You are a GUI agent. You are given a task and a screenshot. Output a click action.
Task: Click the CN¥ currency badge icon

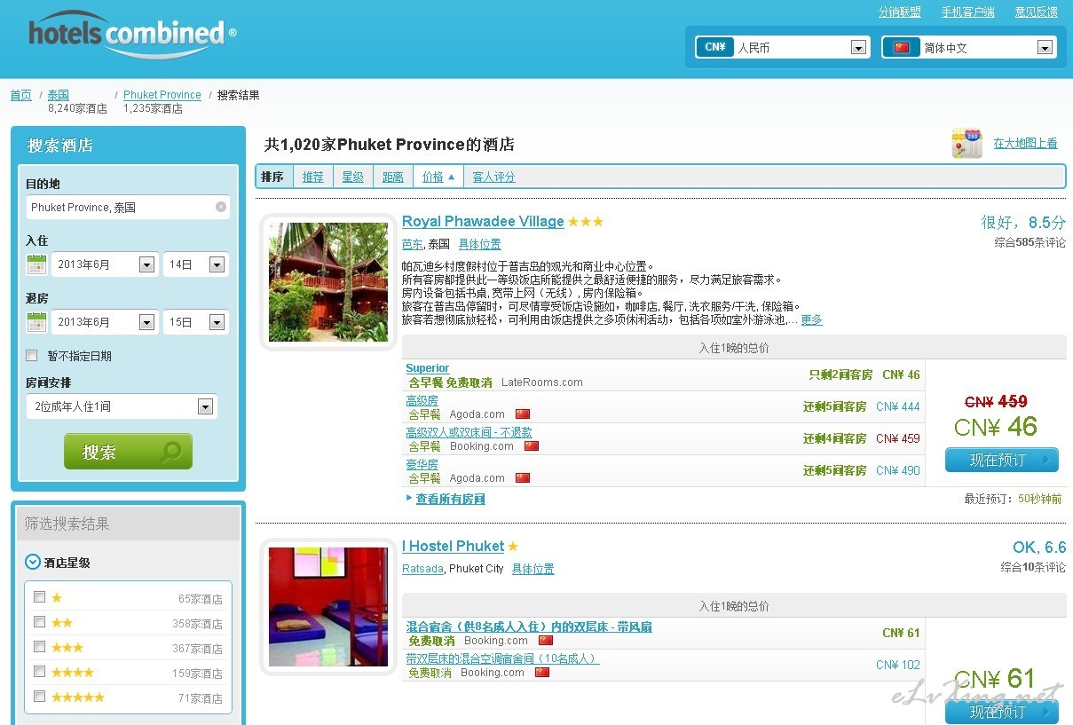pos(714,47)
